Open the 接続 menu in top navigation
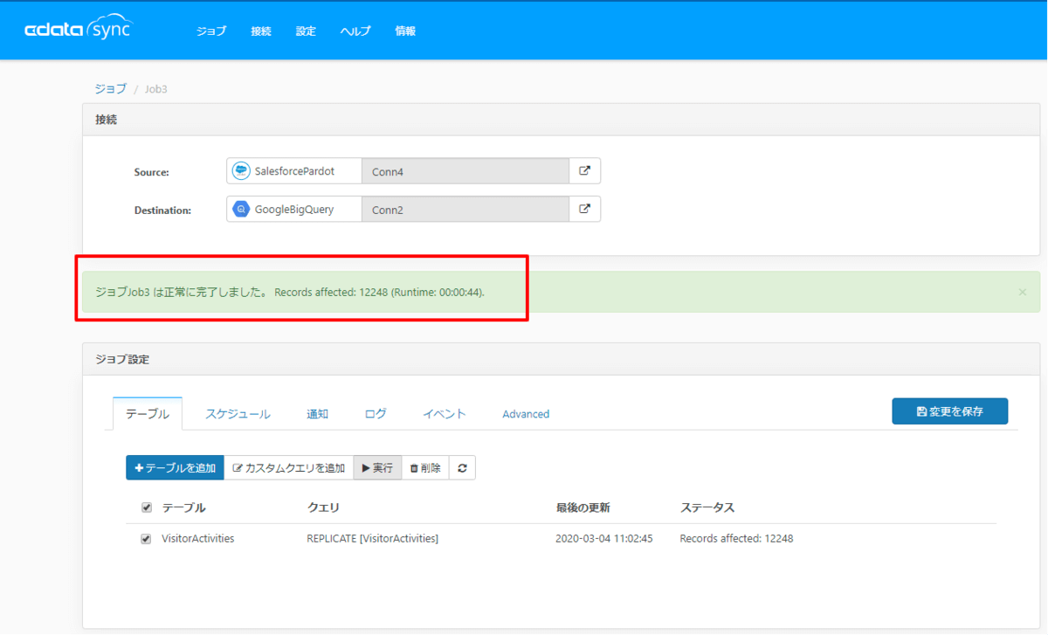This screenshot has width=1048, height=635. [261, 31]
